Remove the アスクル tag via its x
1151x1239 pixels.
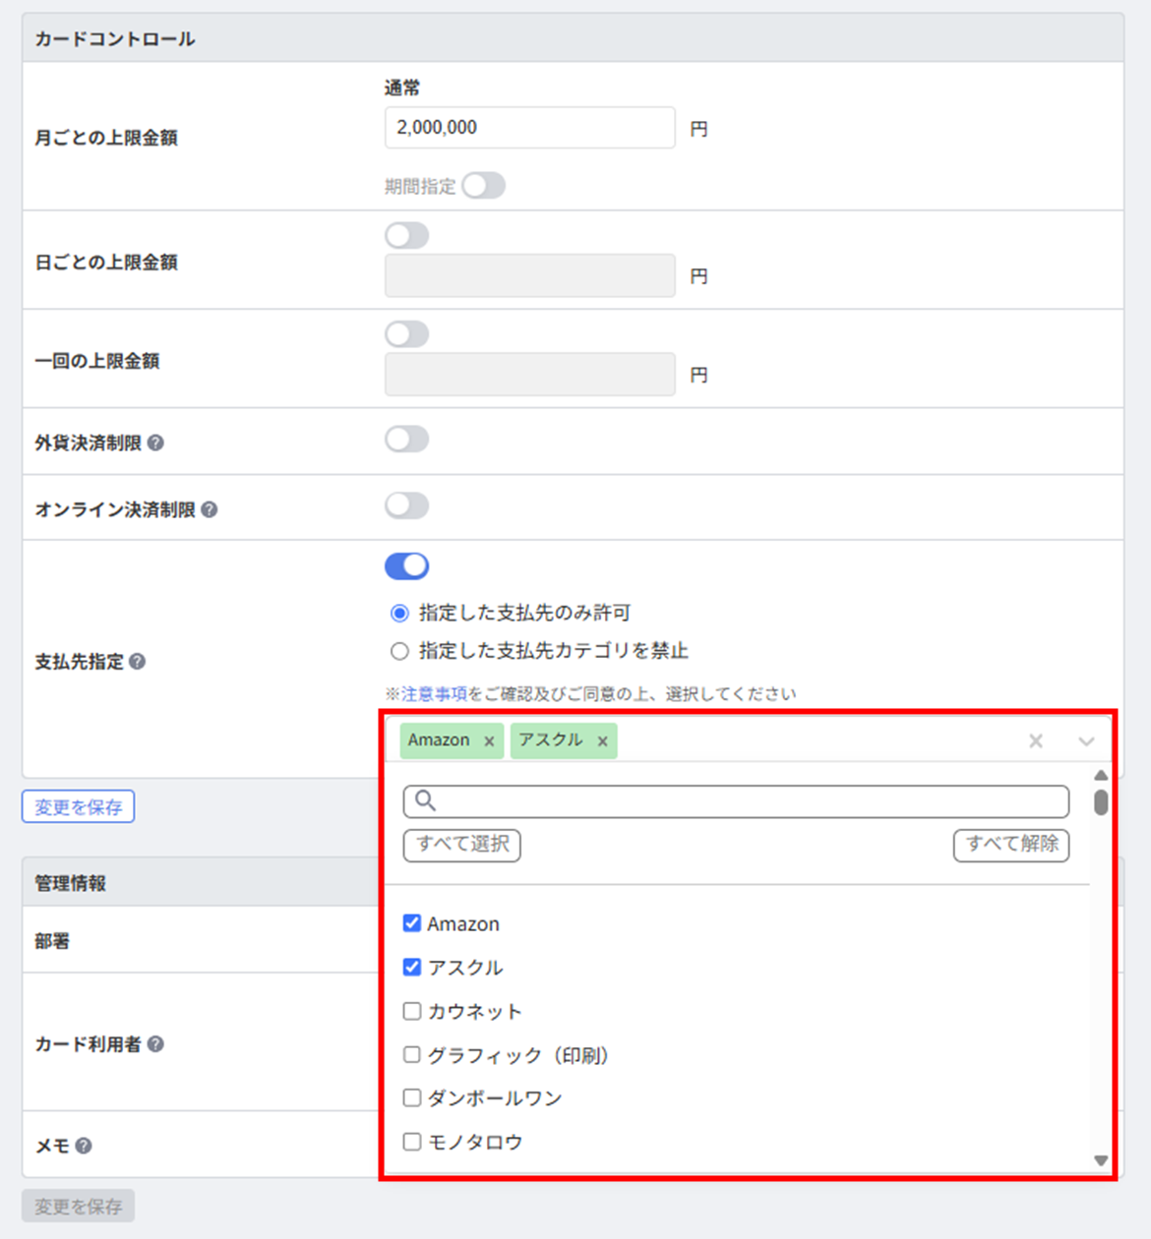602,741
